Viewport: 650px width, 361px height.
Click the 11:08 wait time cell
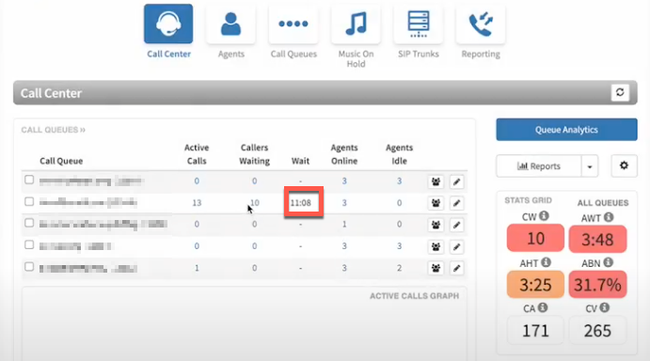(x=300, y=203)
